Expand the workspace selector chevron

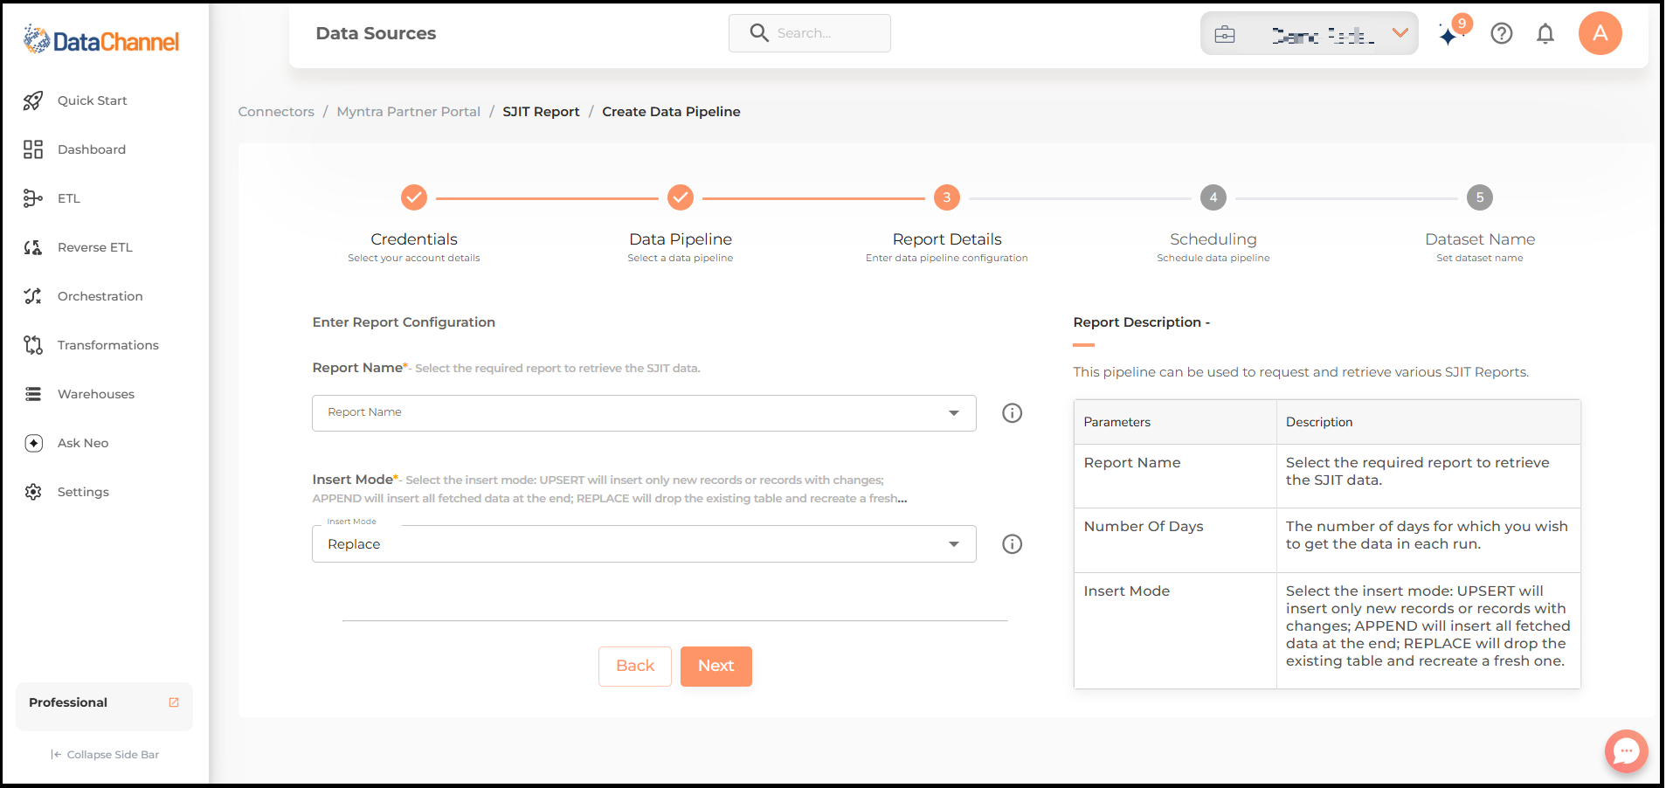(1400, 33)
